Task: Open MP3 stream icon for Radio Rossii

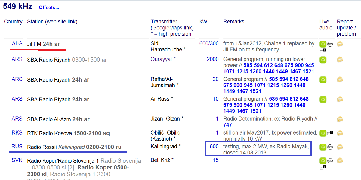Action: pos(330,147)
